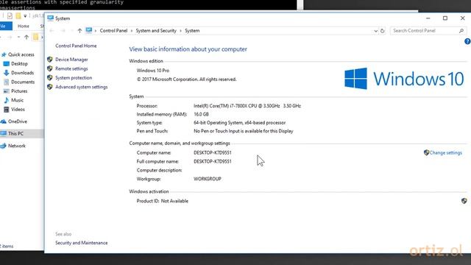Image resolution: width=471 pixels, height=265 pixels.
Task: Click the Windows 10 Pro edition text
Action: [x=153, y=71]
